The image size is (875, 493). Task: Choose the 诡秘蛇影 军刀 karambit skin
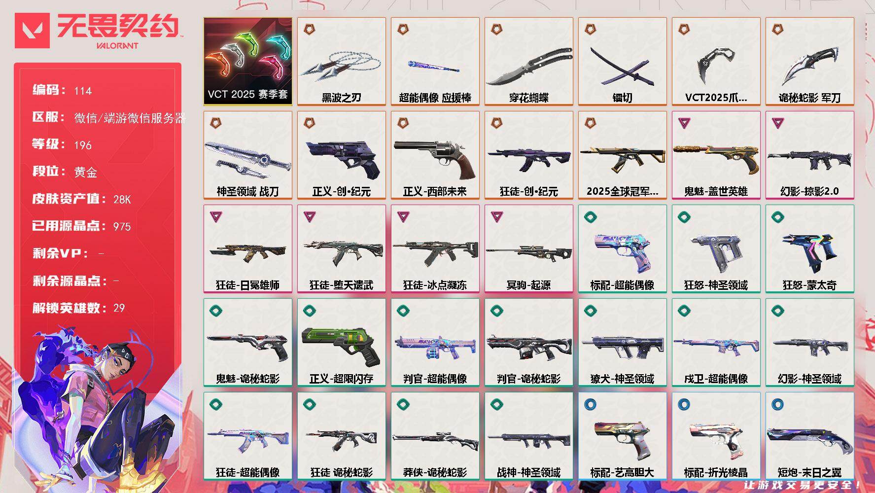click(x=810, y=62)
